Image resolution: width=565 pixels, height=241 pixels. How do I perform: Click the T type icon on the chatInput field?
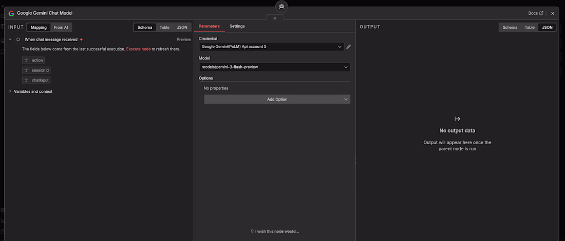26,80
